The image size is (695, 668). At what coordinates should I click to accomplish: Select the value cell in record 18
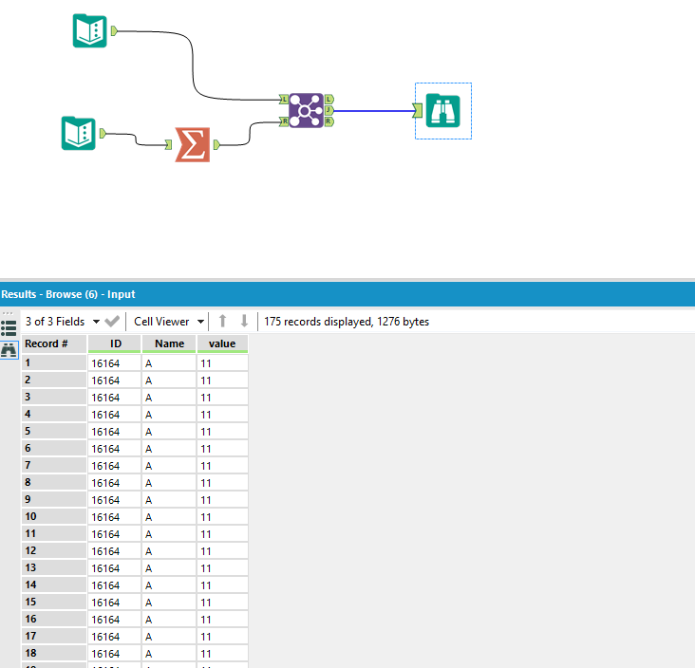[222, 654]
